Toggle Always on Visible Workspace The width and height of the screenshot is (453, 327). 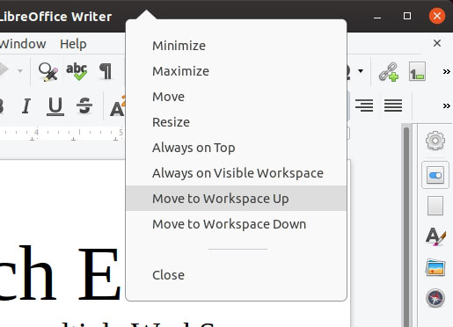click(237, 173)
